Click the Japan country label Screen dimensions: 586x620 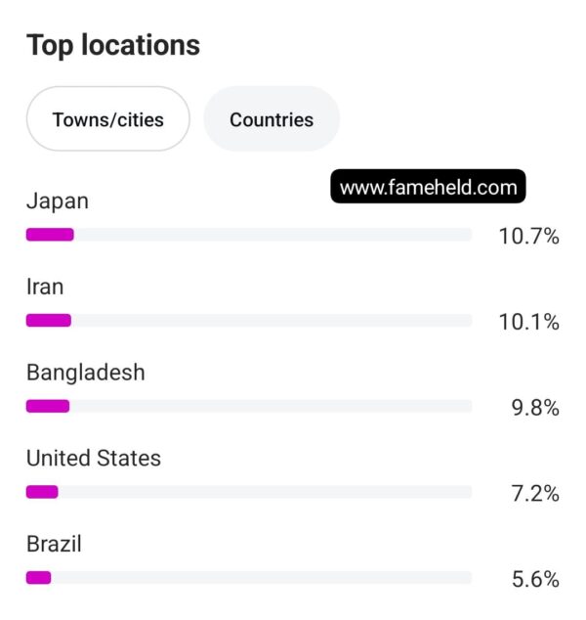point(58,201)
